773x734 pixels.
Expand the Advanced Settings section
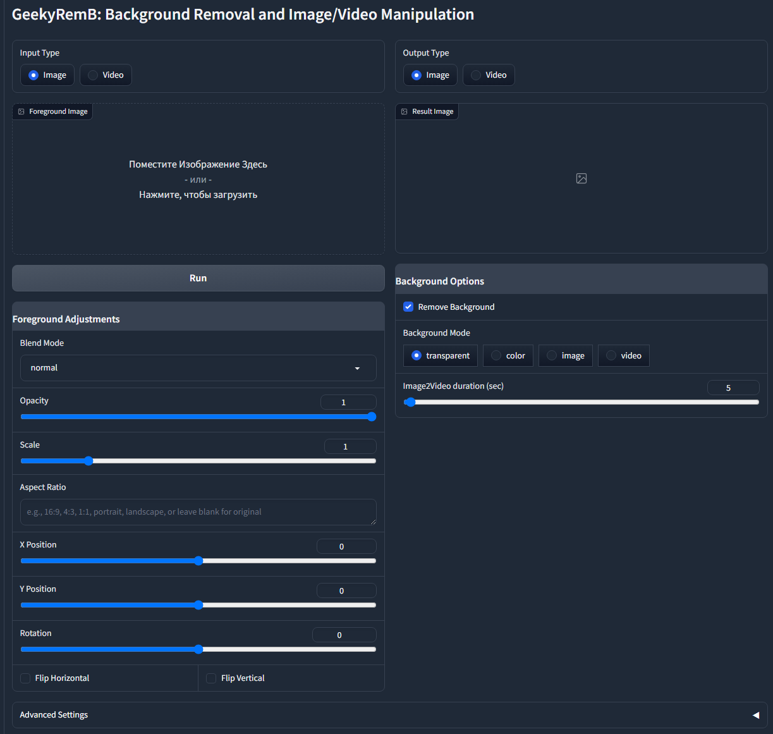pyautogui.click(x=54, y=715)
